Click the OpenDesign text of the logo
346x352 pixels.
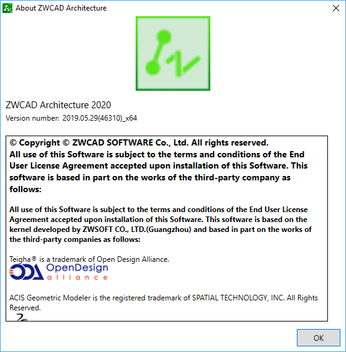(77, 267)
